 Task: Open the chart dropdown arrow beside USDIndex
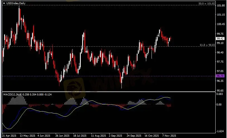click(4, 3)
